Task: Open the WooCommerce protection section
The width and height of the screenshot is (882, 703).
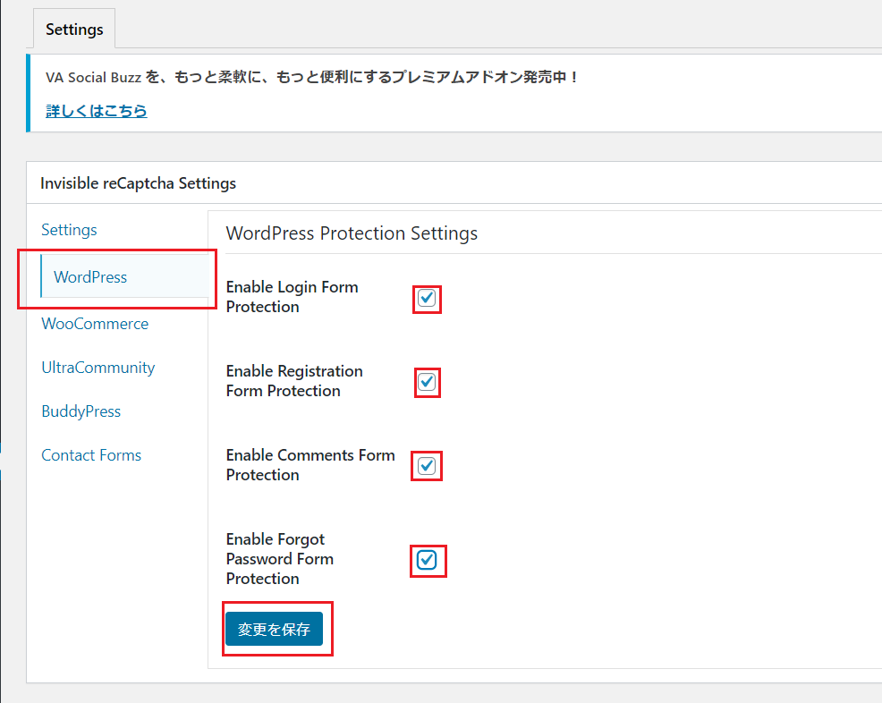Action: tap(95, 324)
